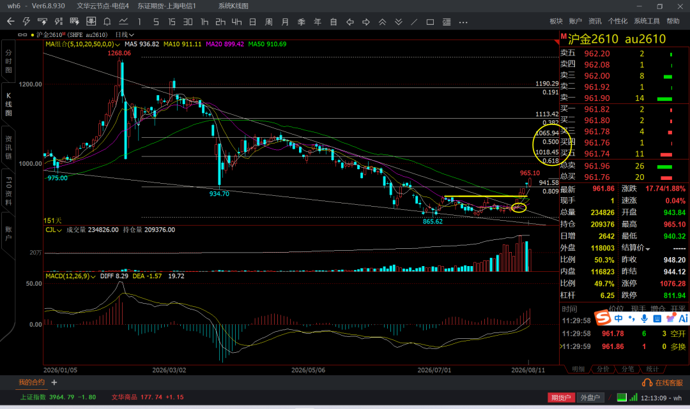Image resolution: width=690 pixels, height=409 pixels.
Task: Open the 账户 menu
Action: pyautogui.click(x=575, y=21)
